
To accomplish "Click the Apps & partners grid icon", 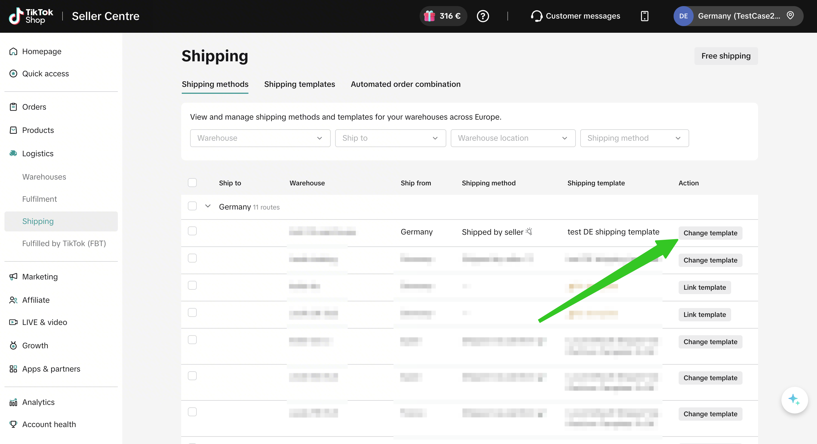I will [x=13, y=369].
